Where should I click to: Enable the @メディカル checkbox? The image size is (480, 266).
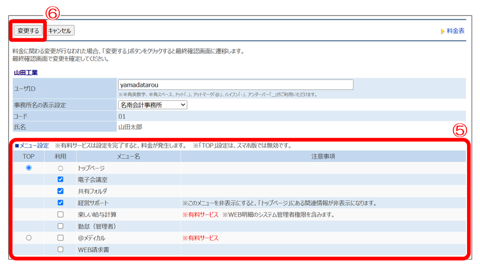(x=60, y=238)
